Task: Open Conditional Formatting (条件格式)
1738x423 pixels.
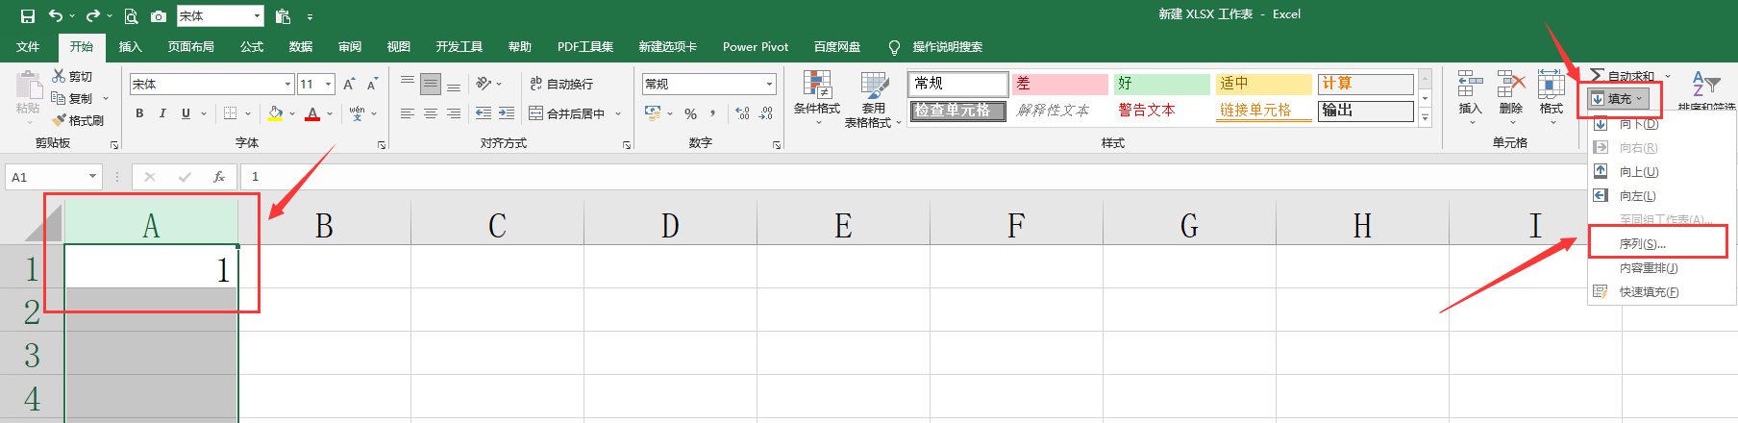Action: [817, 97]
